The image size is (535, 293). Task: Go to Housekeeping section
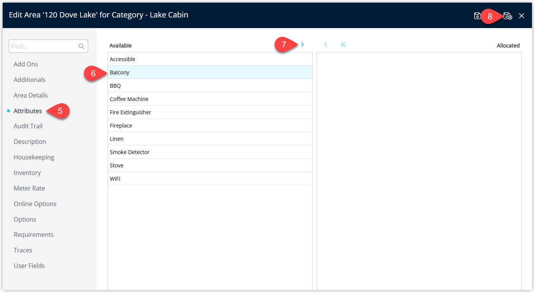pyautogui.click(x=34, y=157)
